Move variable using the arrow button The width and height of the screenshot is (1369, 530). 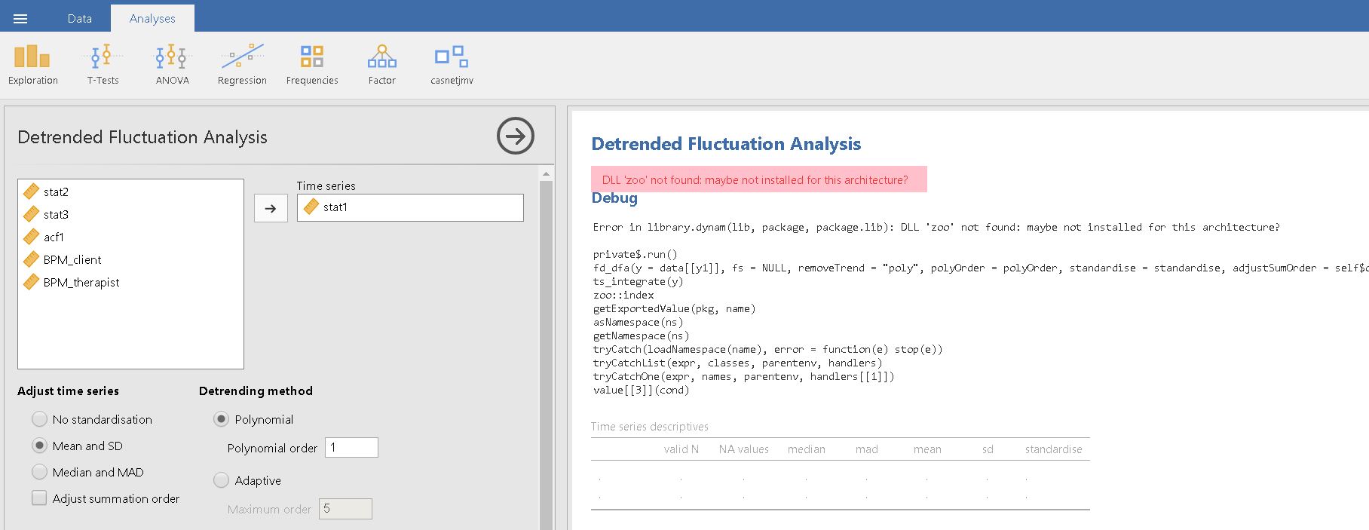coord(271,209)
